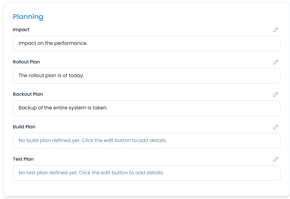290x199 pixels.
Task: Select the Rollout Plan text box
Action: pyautogui.click(x=146, y=76)
